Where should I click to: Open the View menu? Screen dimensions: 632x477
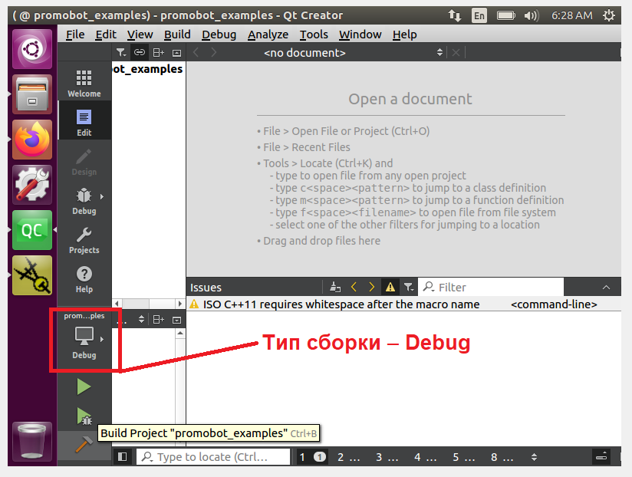pyautogui.click(x=140, y=35)
